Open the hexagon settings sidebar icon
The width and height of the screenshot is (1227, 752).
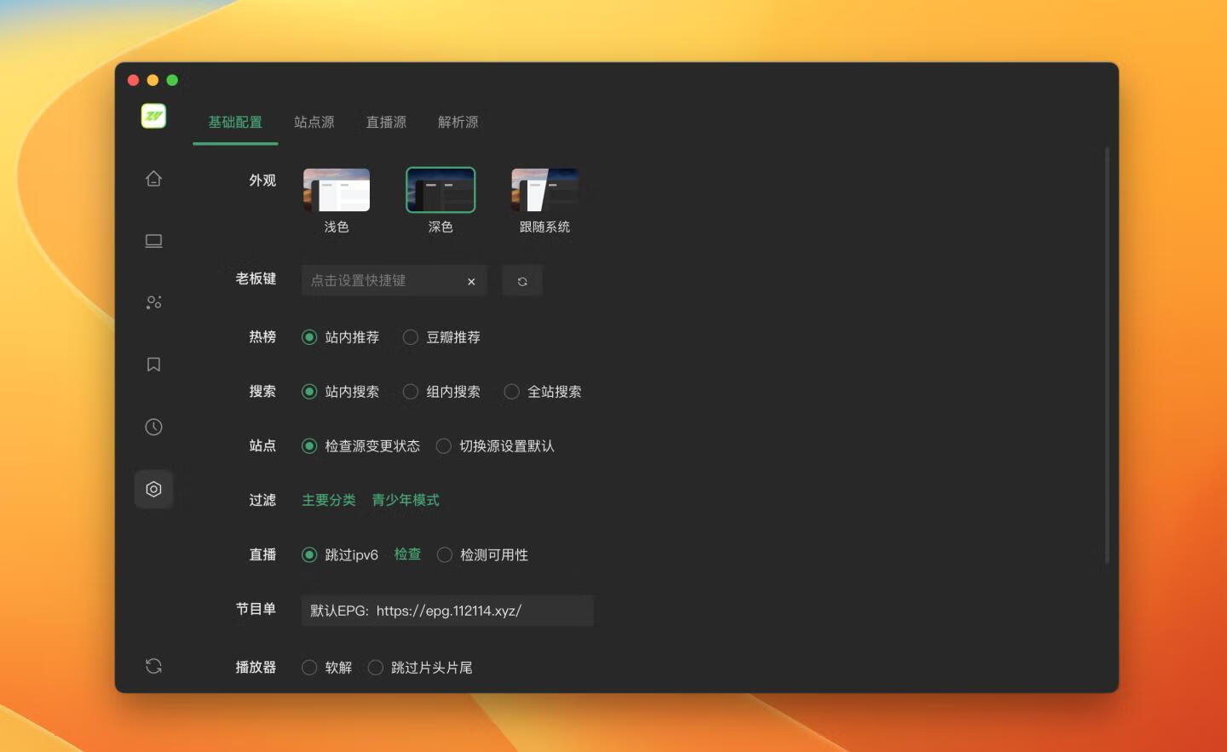point(153,489)
